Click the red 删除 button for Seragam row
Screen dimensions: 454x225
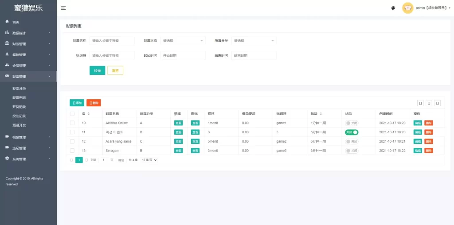click(x=429, y=151)
